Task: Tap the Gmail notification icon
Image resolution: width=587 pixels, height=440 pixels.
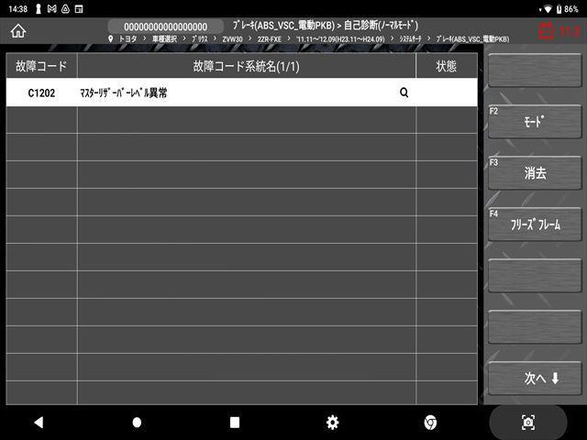Action: point(52,9)
